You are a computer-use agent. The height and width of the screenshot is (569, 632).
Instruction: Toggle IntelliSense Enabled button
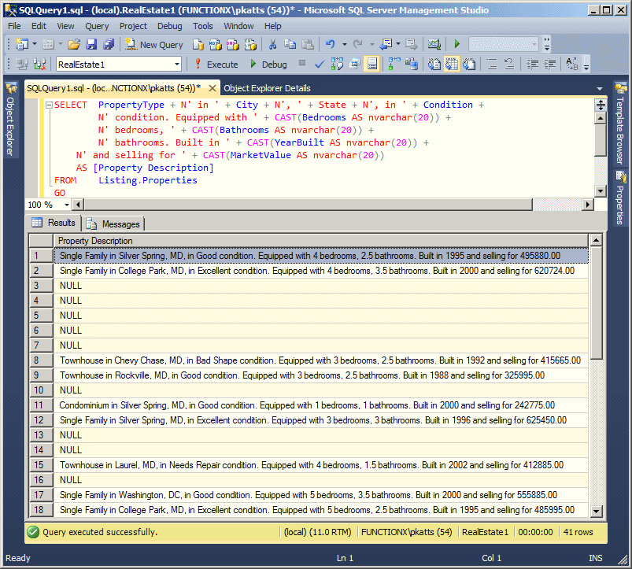(372, 64)
